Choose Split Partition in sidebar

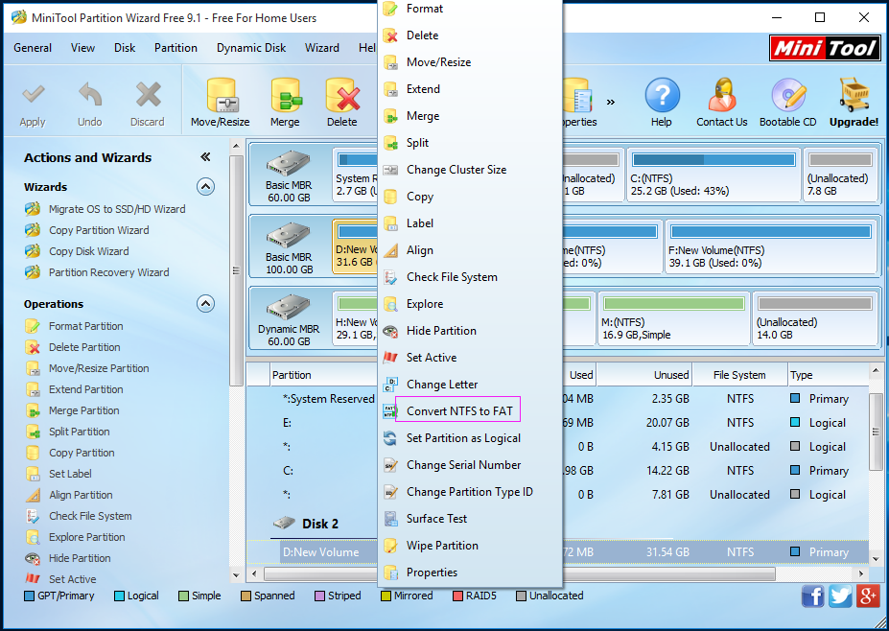pos(79,432)
